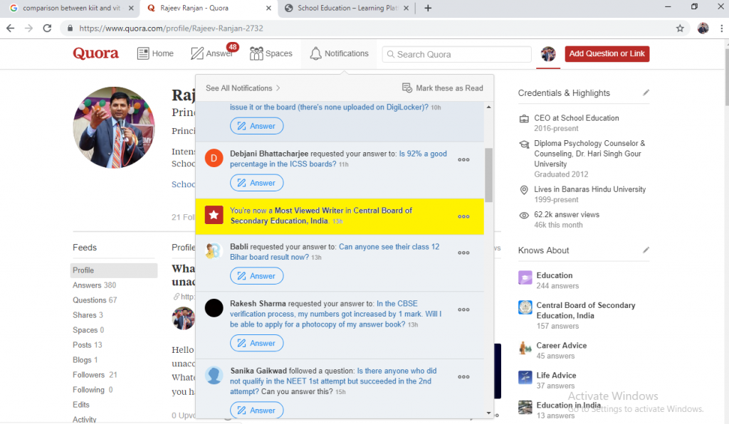
Task: Select Shares 3 in Feeds list
Action: pos(88,315)
